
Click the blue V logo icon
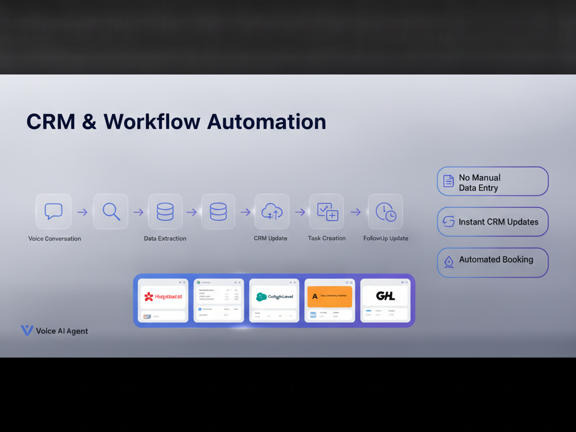(x=27, y=330)
